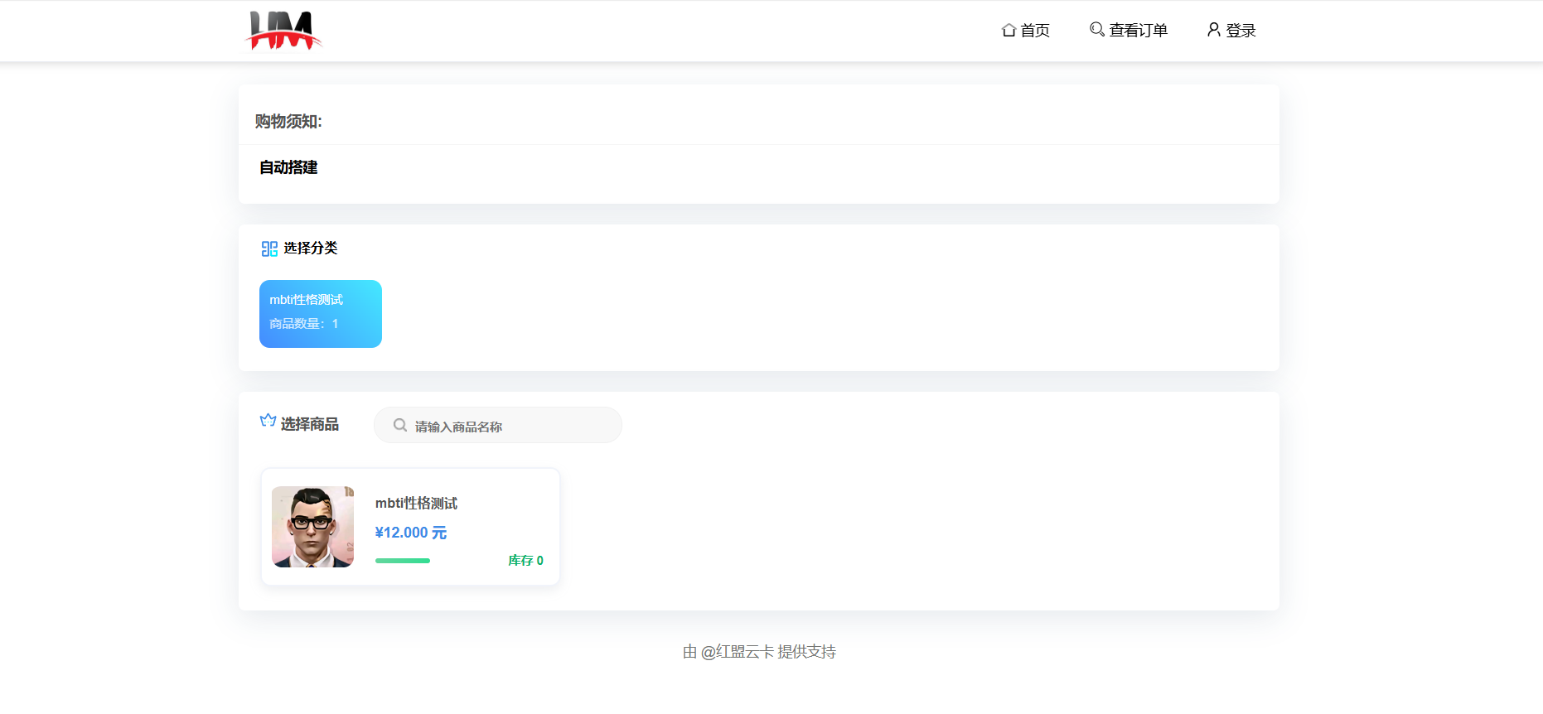The image size is (1543, 714).
Task: Click the ¥12.000 元 price text
Action: click(x=410, y=533)
